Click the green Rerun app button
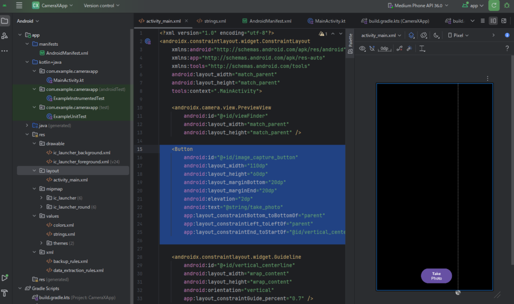The height and width of the screenshot is (304, 514). [494, 6]
